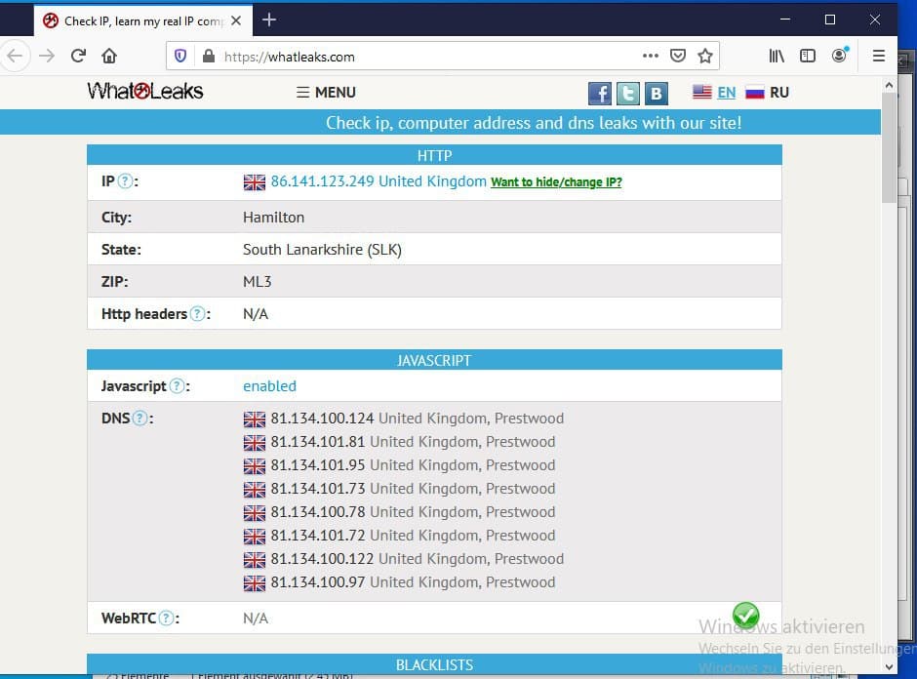This screenshot has height=679, width=917.
Task: Click the Facebook share icon
Action: coord(600,94)
